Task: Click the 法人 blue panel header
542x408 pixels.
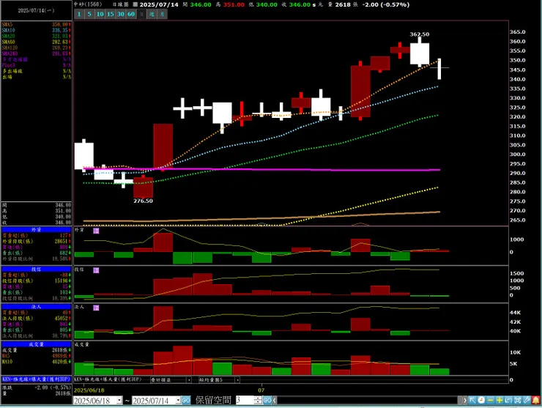Action: (37, 307)
